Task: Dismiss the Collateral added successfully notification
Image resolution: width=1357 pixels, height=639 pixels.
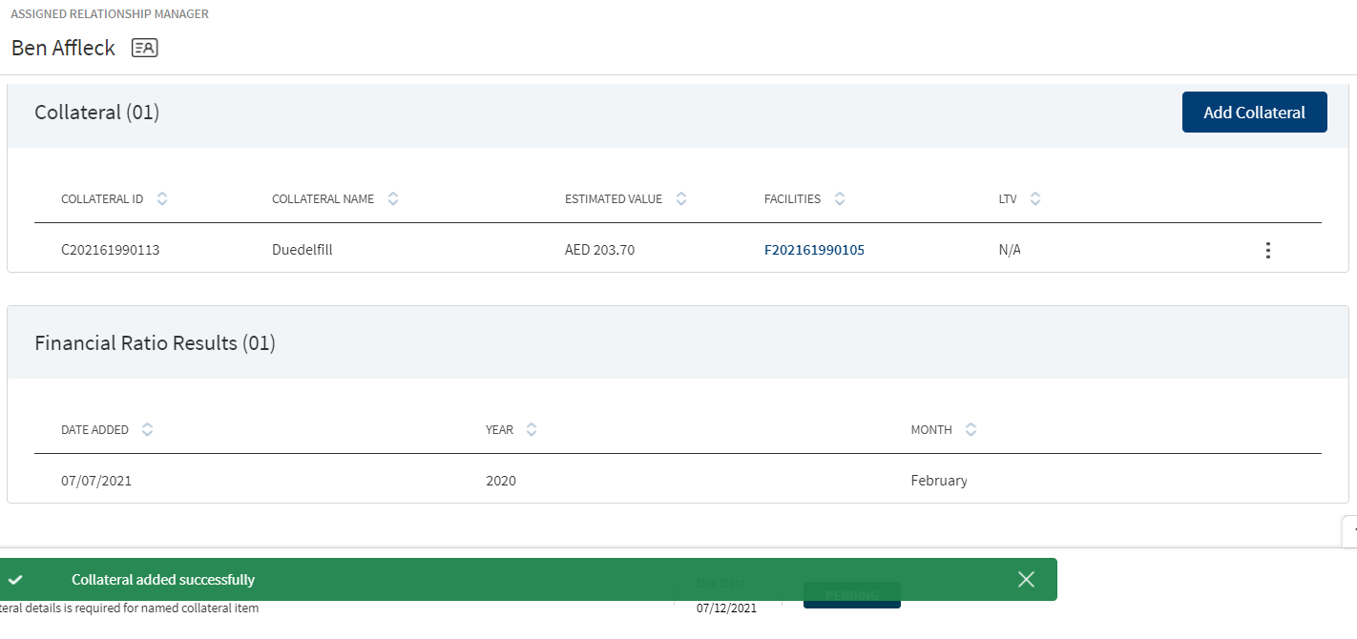Action: pos(1026,579)
